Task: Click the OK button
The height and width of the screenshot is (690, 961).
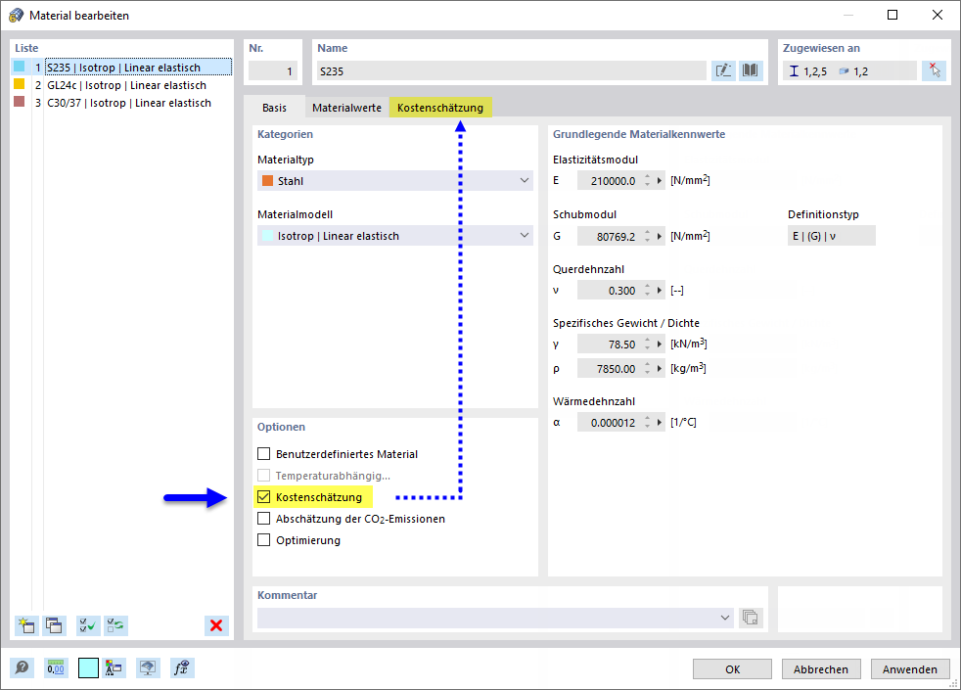Action: tap(732, 669)
